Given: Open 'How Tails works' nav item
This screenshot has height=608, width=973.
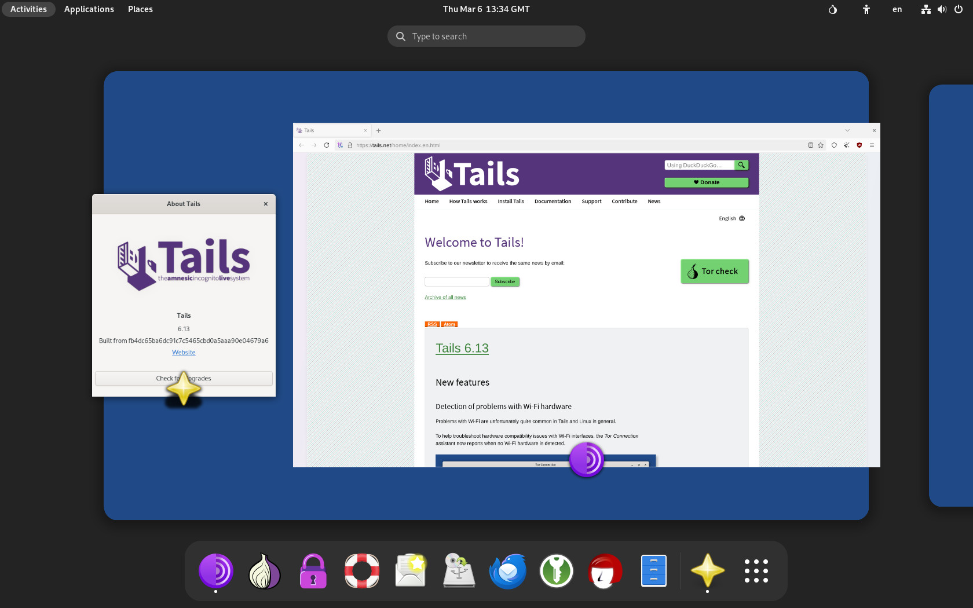Looking at the screenshot, I should (x=469, y=202).
